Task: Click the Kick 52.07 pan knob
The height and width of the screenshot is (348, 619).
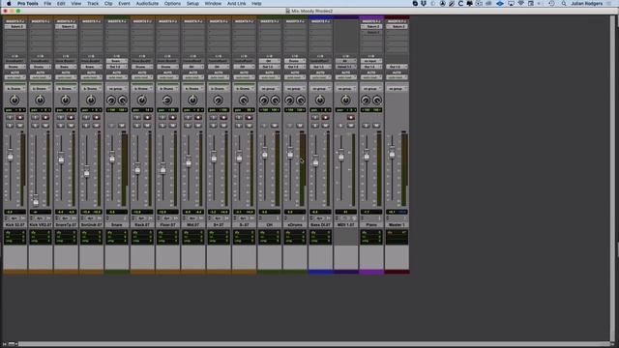Action: (15, 101)
